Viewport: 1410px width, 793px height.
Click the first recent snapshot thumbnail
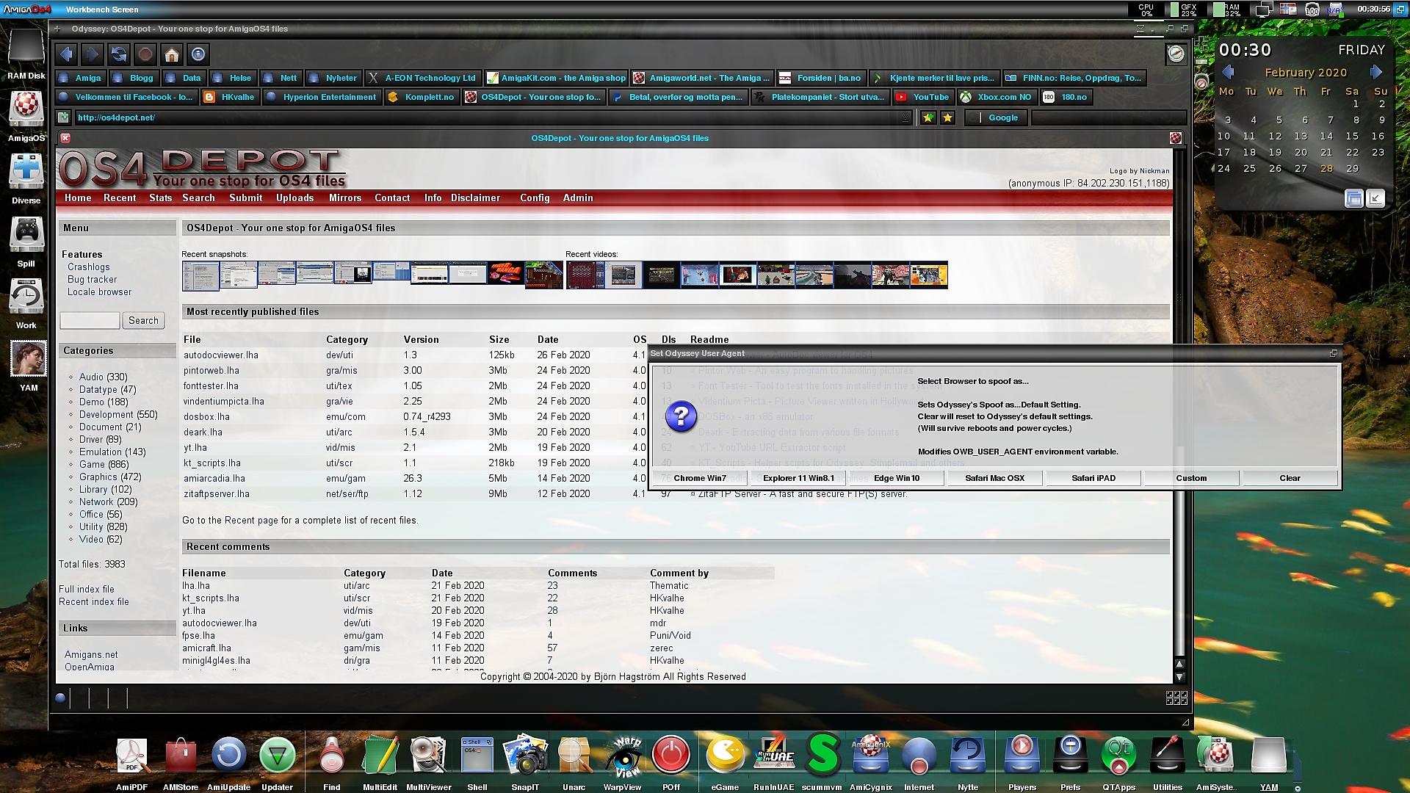click(x=200, y=276)
